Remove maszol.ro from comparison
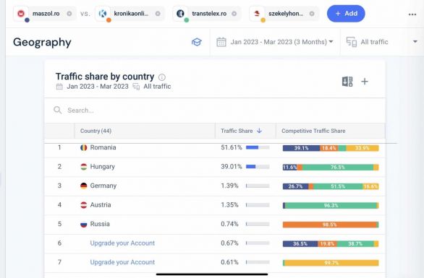Image resolution: width=424 pixels, height=278 pixels. click(69, 14)
